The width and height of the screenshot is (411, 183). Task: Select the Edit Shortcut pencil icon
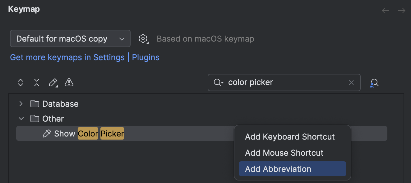click(x=53, y=83)
